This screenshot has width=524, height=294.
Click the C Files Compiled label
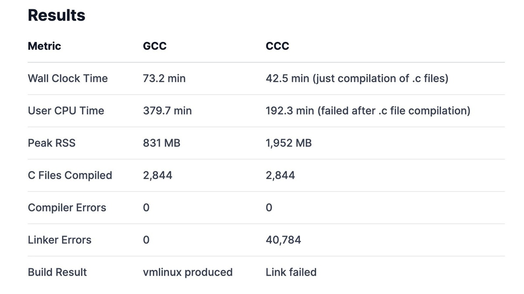[x=70, y=175]
